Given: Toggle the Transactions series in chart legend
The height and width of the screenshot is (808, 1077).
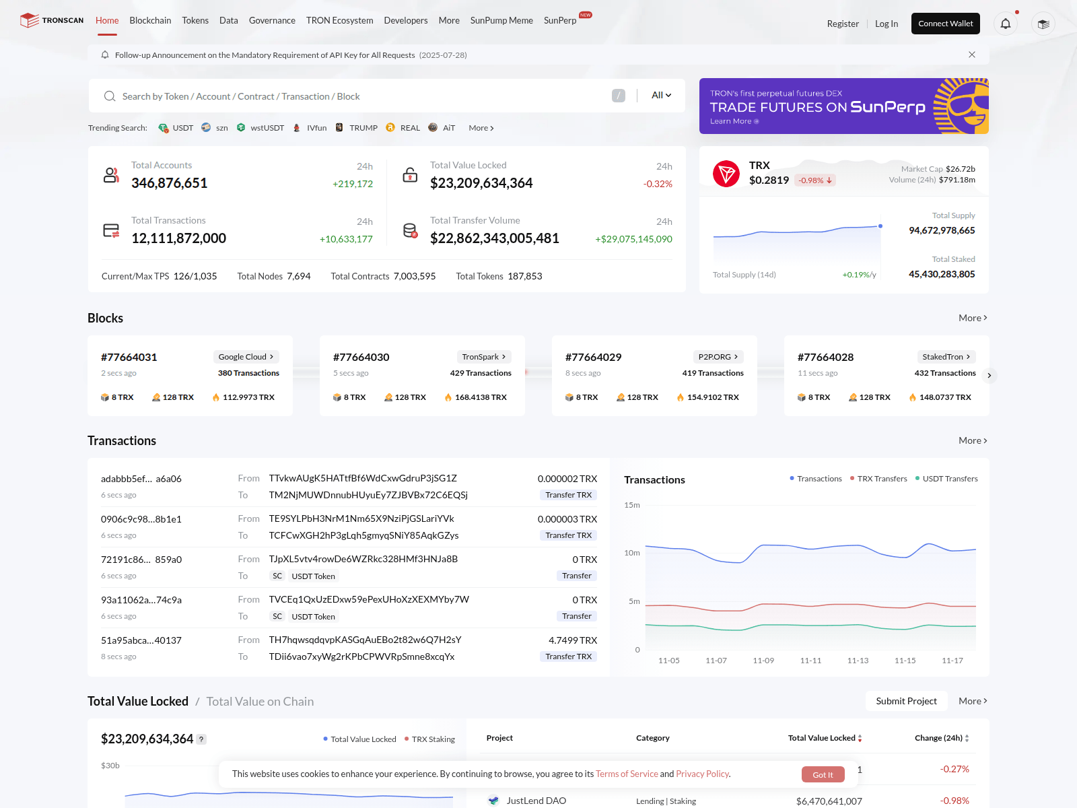Looking at the screenshot, I should click(816, 479).
